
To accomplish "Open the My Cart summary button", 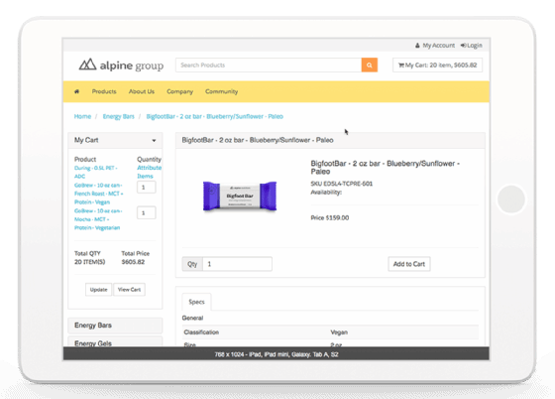I will click(437, 66).
